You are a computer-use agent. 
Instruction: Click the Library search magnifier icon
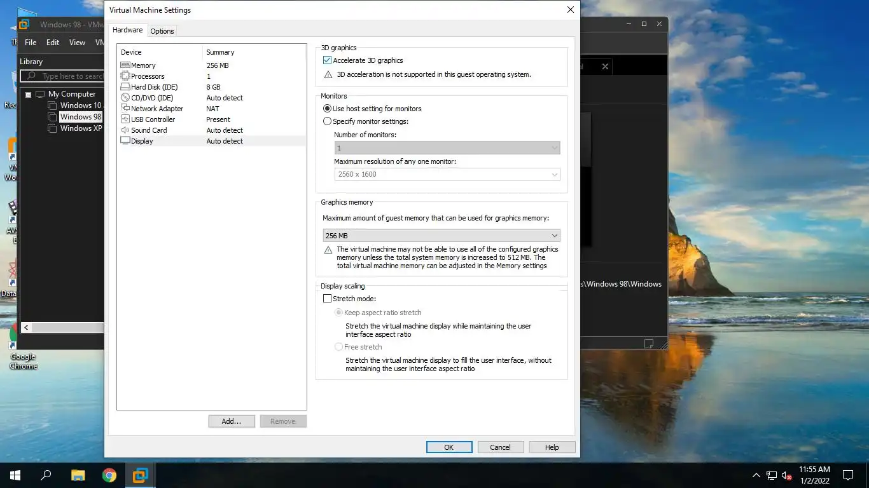click(31, 76)
